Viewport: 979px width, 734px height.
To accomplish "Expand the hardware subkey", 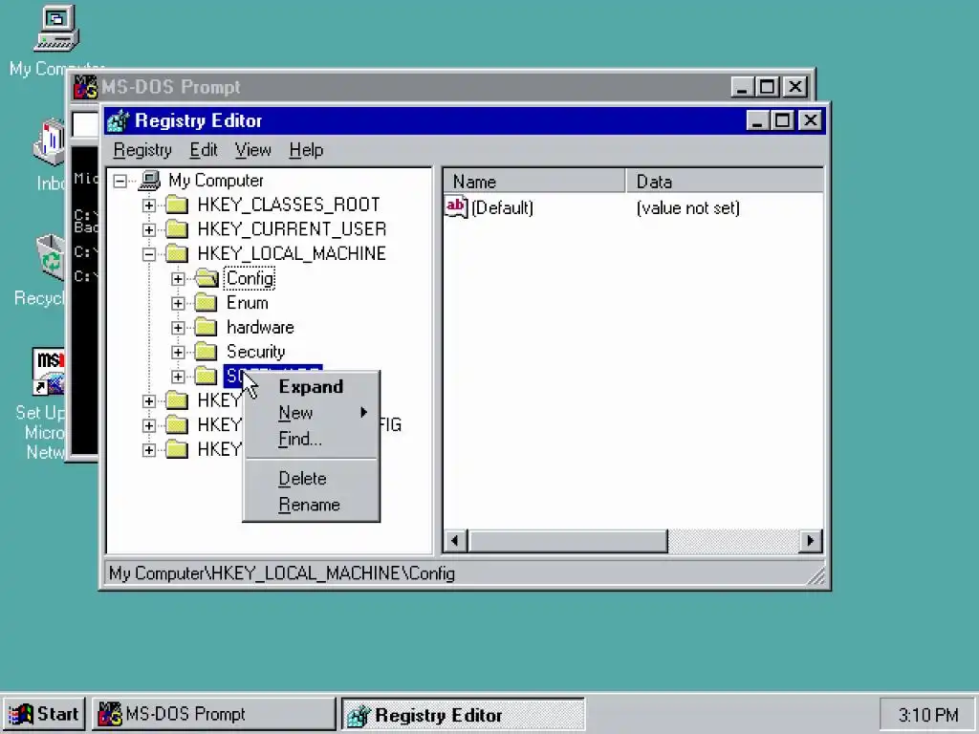I will (x=178, y=328).
